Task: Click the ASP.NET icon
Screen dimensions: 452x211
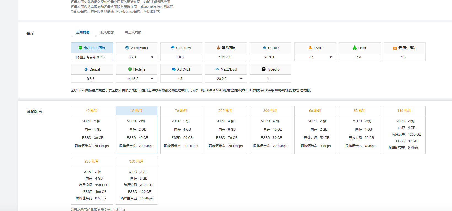Action: point(174,69)
